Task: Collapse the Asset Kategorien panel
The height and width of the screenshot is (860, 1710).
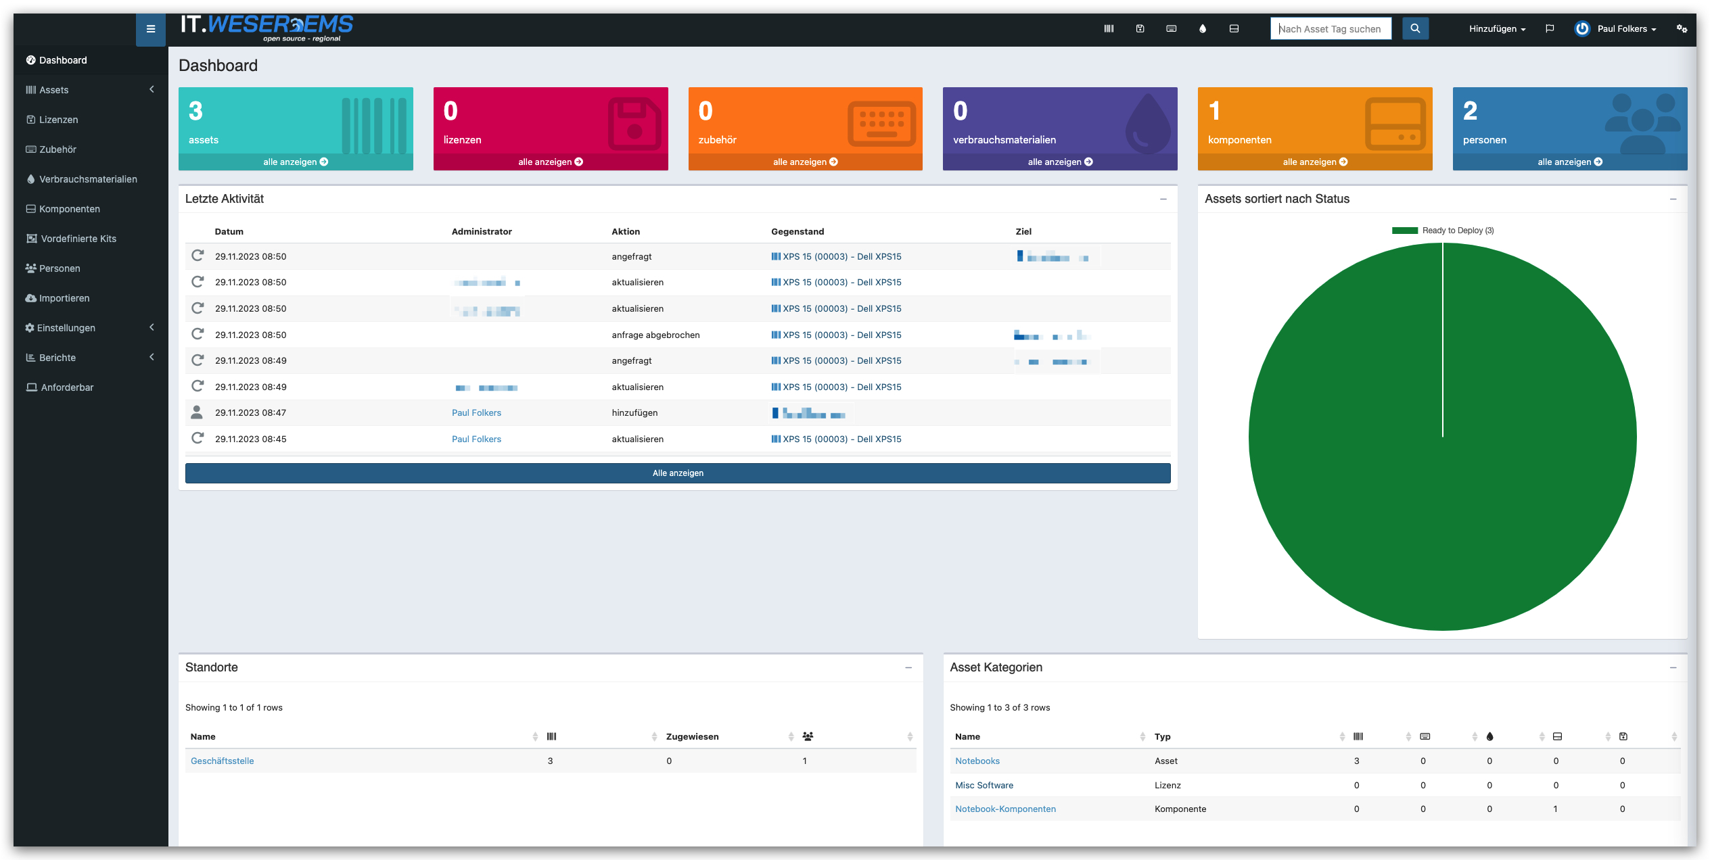Action: [1673, 668]
